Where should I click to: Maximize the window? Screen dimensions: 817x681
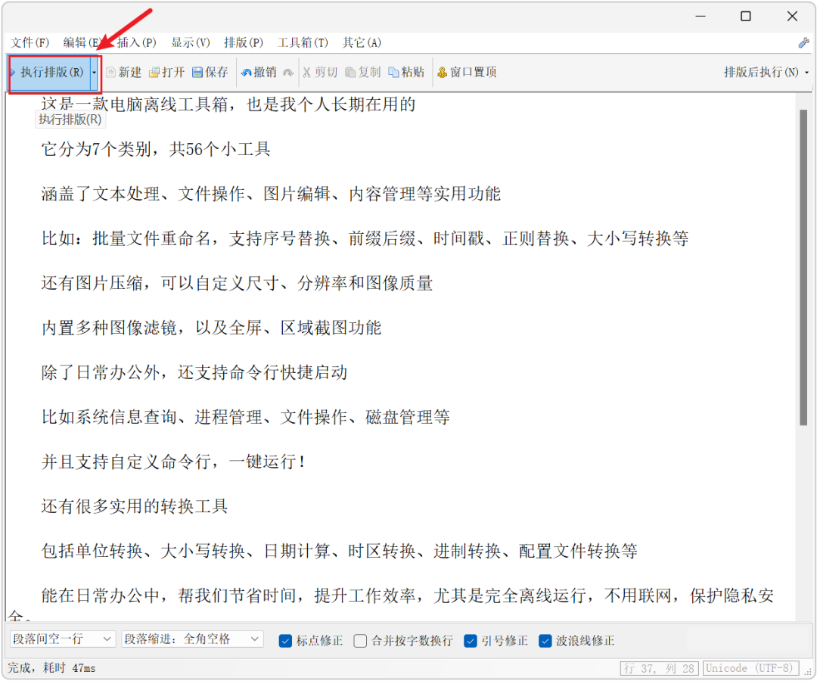[746, 17]
